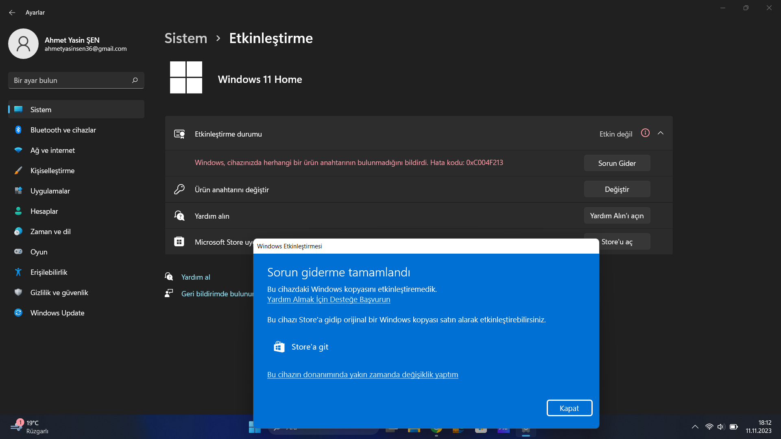Click the red info icon beside Etkin değil
Viewport: 781px width, 439px height.
645,133
